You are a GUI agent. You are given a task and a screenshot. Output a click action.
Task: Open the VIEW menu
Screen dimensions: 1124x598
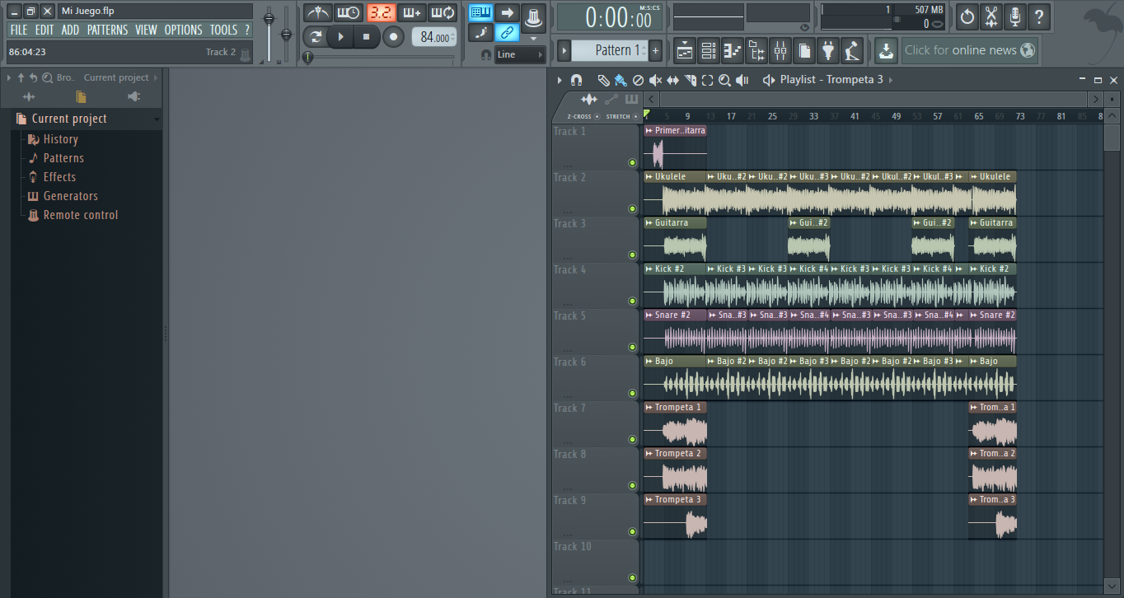pos(146,30)
